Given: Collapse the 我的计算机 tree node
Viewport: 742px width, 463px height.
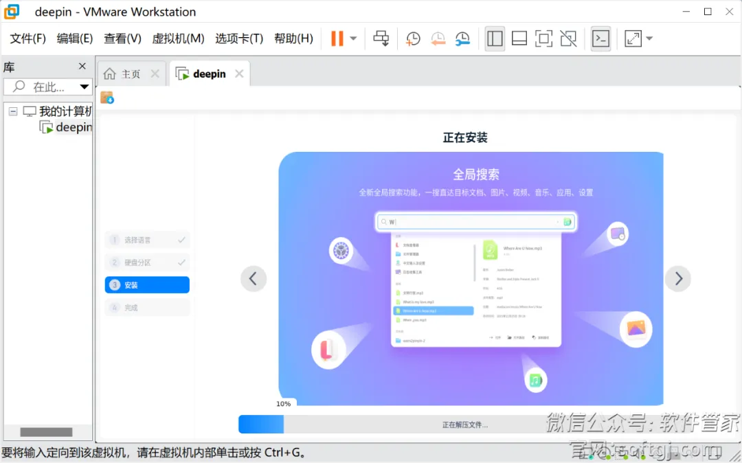Looking at the screenshot, I should pos(13,111).
